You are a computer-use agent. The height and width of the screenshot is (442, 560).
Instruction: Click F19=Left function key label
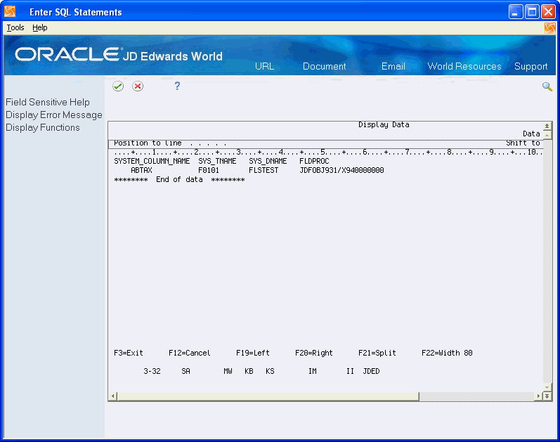coord(252,353)
